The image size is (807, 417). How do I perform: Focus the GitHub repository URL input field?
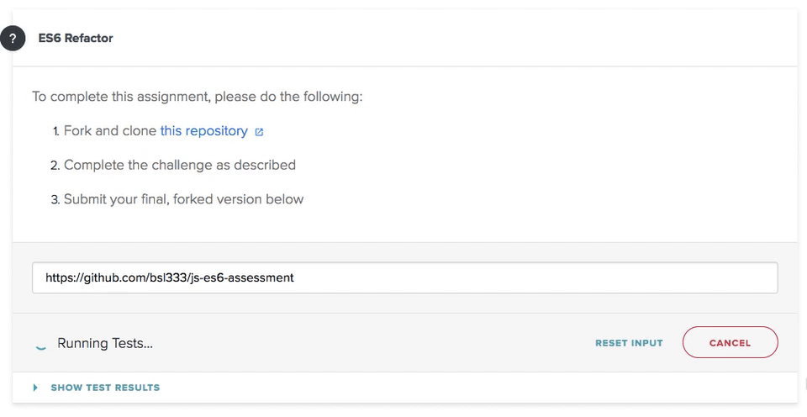click(x=404, y=277)
